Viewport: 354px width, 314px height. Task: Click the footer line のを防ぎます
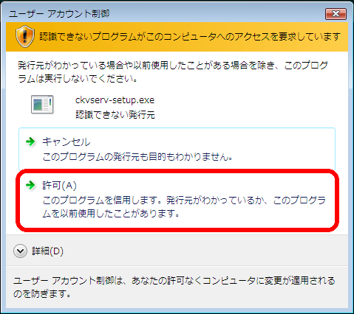pyautogui.click(x=42, y=293)
